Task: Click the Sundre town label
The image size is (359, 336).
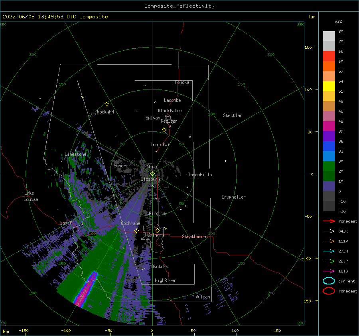Action: 121,165
